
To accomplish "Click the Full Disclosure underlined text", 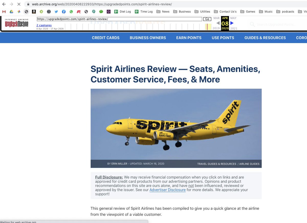I will (109, 177).
